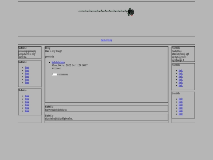Click the "pooooop pooopy poop" subtitle paragraph
Viewport: 213px width, 160px height.
[x=27, y=54]
